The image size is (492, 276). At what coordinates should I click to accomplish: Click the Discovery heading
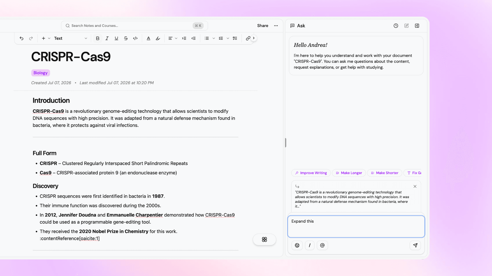point(45,186)
